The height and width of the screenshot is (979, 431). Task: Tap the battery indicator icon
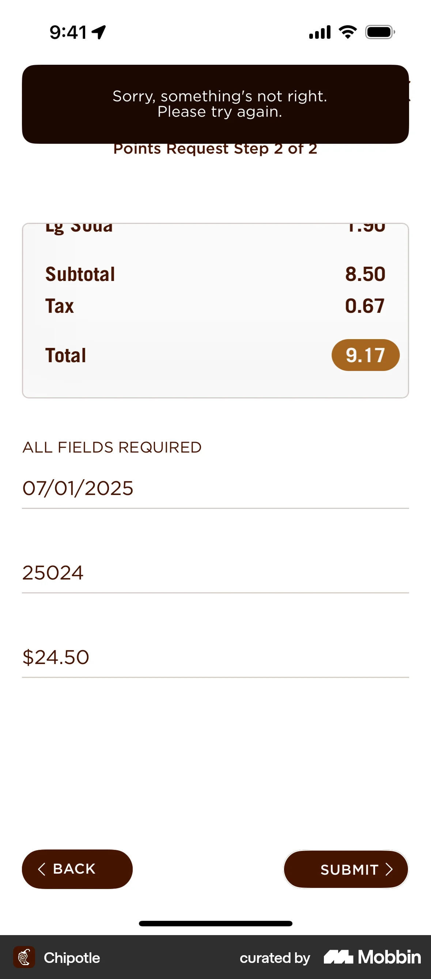pyautogui.click(x=379, y=32)
